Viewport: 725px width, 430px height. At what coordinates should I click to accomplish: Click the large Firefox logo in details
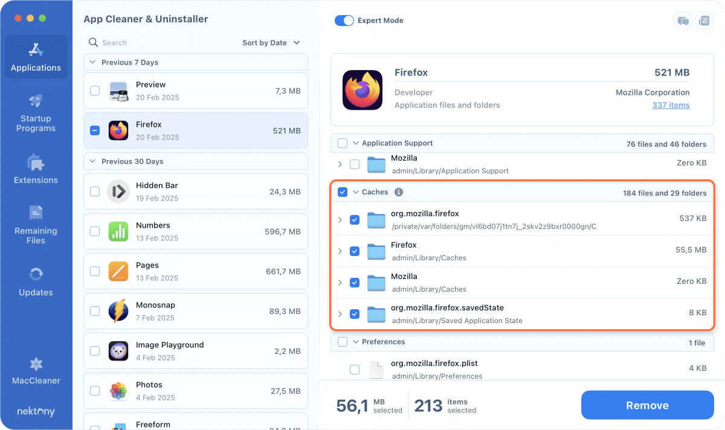pyautogui.click(x=362, y=90)
